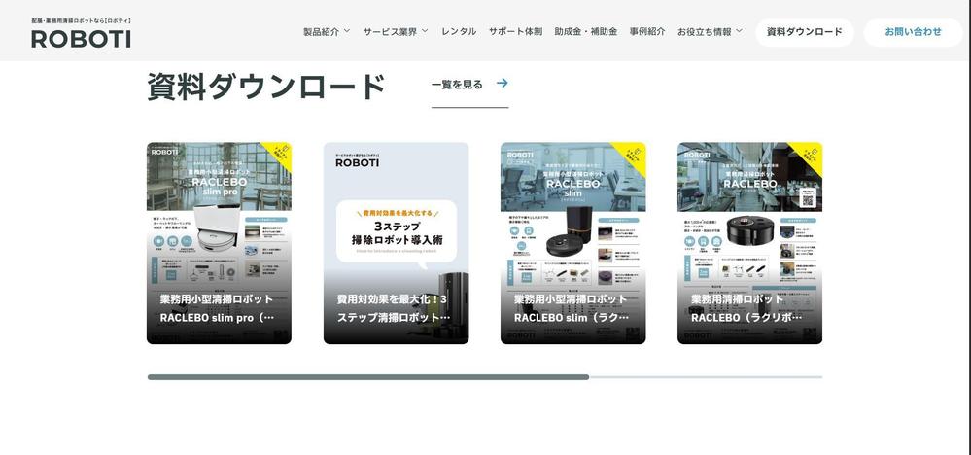Open the 助成金・補助金 menu item
The height and width of the screenshot is (455, 971).
coord(586,31)
